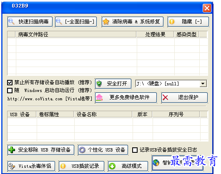Click the J:\ <硬盘> [null] combo box

pyautogui.click(x=171, y=84)
